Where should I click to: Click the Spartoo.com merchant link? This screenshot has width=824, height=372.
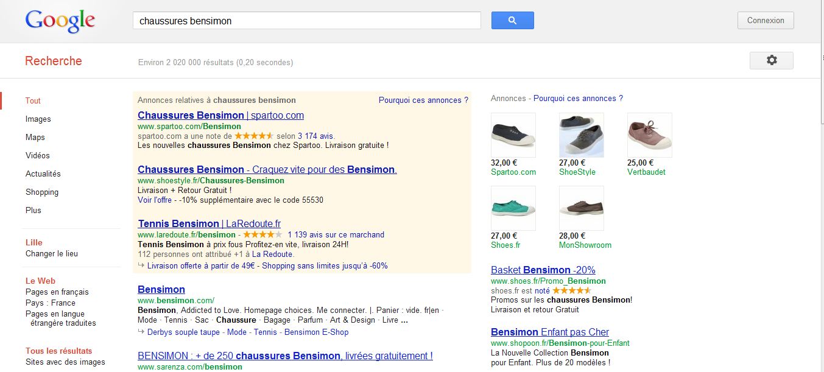pos(513,172)
